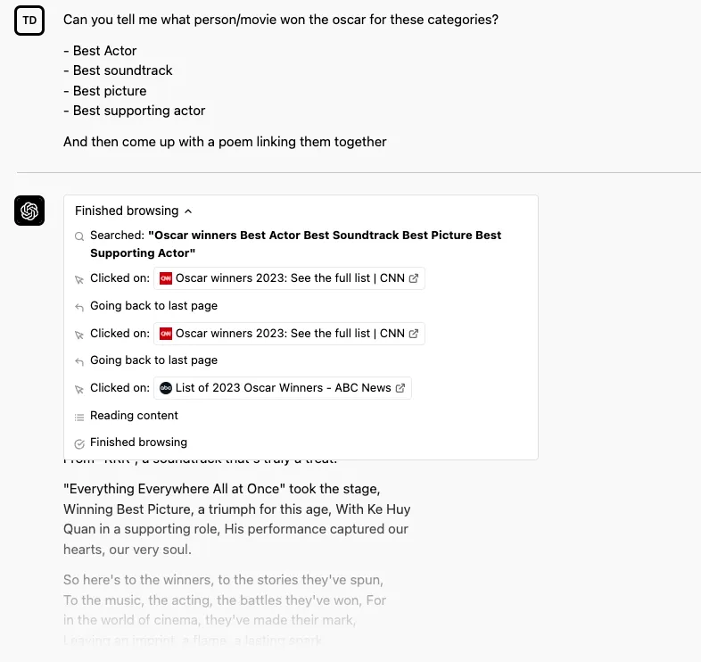
Task: Click external link icon on first CNN result
Action: click(x=414, y=278)
